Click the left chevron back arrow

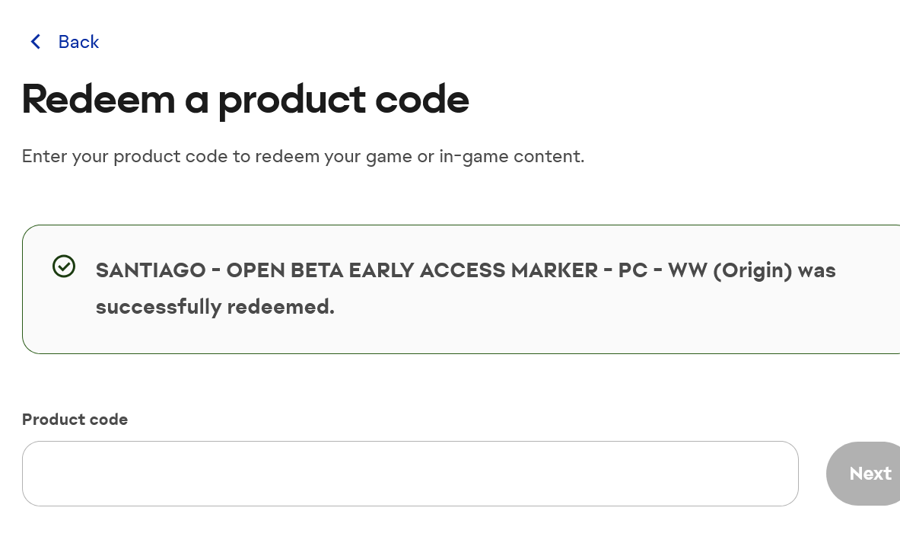(x=36, y=41)
